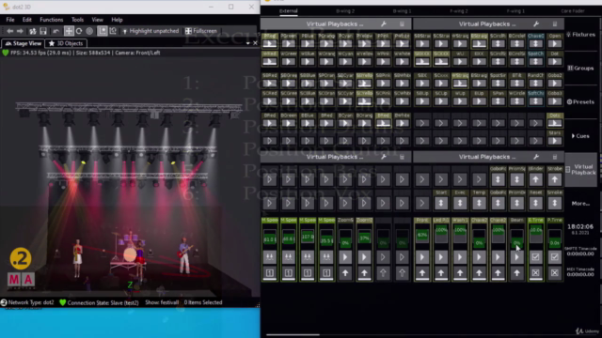The image size is (602, 338).
Task: Click the X box under E.Time fader
Action: [535, 273]
